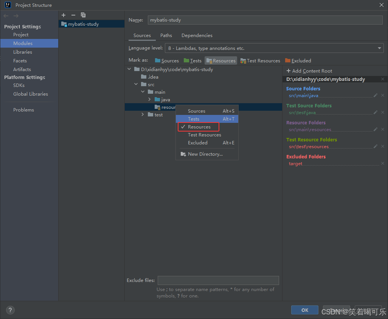Expand the java folder node

(x=149, y=99)
